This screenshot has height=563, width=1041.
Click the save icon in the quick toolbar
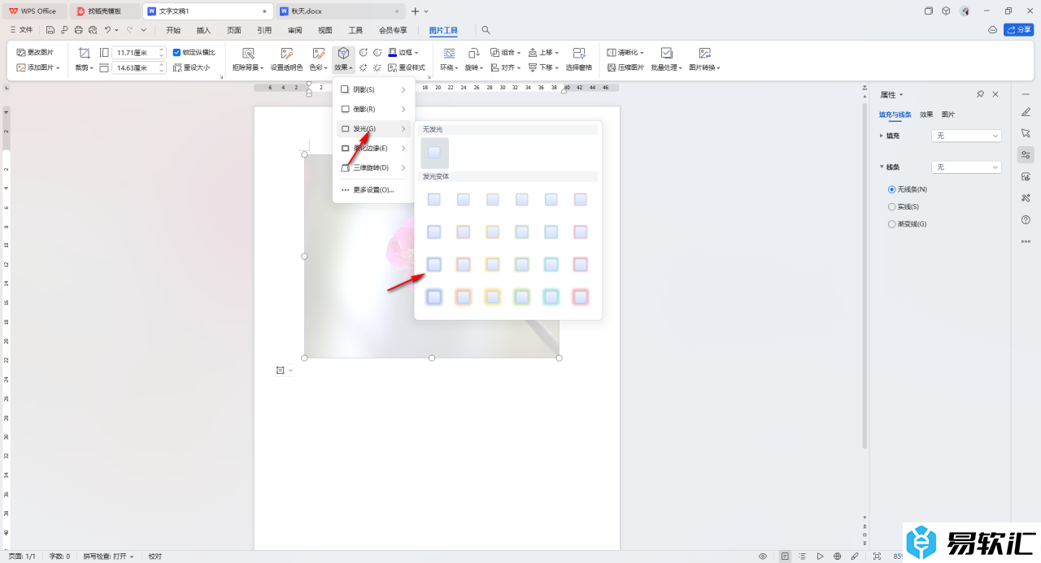[x=50, y=30]
